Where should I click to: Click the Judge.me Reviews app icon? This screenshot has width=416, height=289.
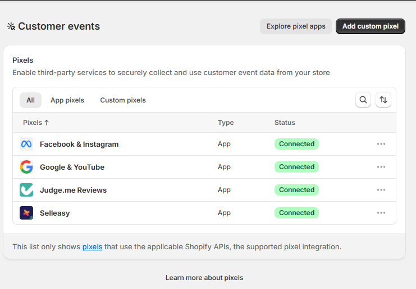click(26, 190)
